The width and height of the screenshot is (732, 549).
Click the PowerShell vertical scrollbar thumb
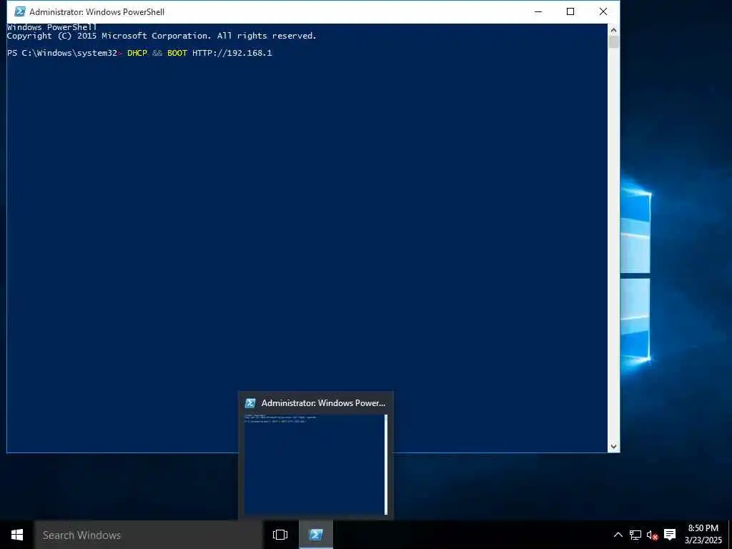click(x=613, y=42)
